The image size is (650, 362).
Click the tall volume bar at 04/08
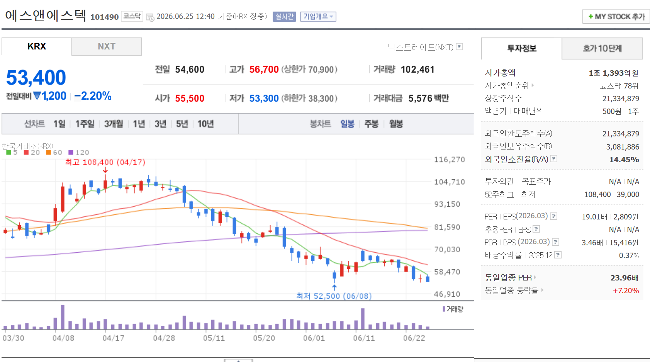[x=63, y=317]
